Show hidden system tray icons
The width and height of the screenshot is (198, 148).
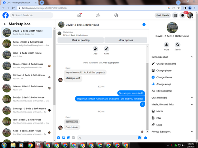[x=168, y=145]
